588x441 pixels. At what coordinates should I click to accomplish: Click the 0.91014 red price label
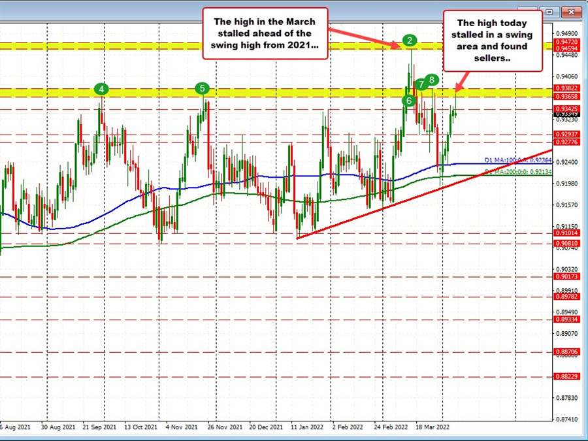click(566, 233)
